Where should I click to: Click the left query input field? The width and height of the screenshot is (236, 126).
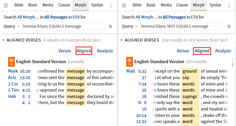coord(63,26)
